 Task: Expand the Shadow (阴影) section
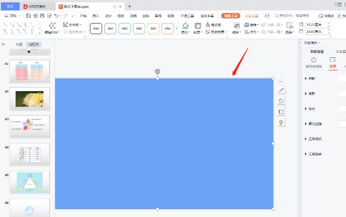coord(311,78)
